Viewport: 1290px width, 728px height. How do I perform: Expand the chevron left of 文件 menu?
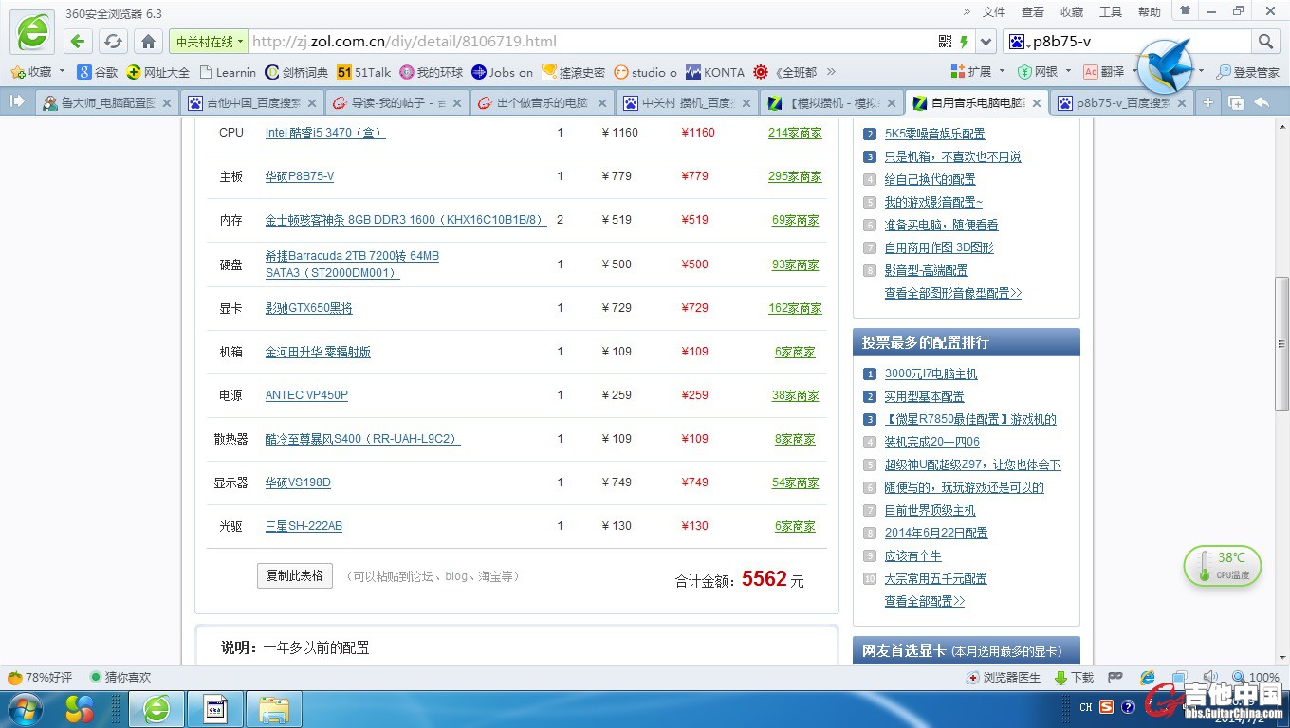point(967,12)
